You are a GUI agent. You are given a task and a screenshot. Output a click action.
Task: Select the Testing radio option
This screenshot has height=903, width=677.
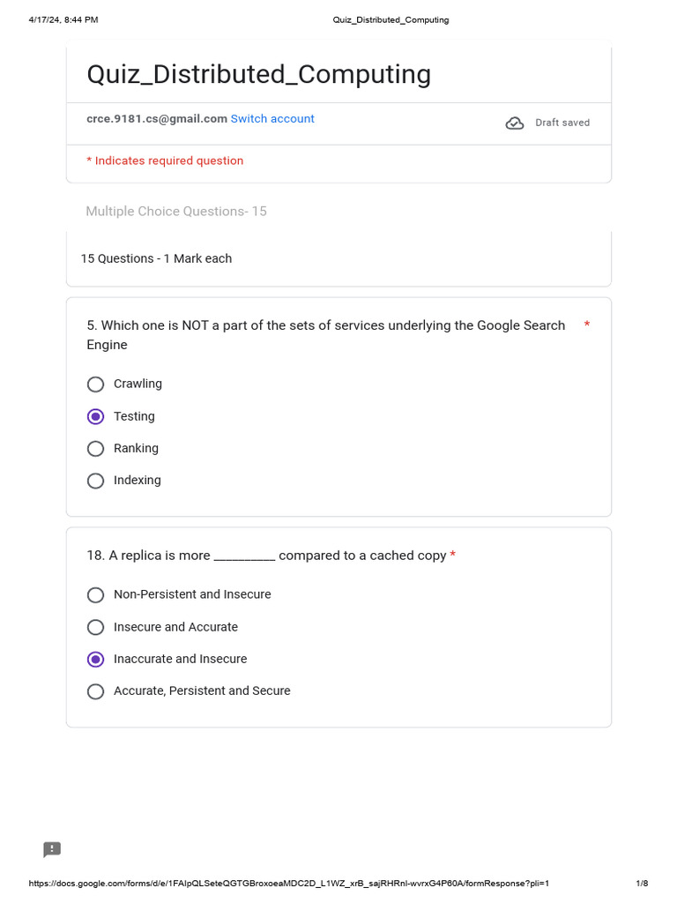click(x=96, y=416)
